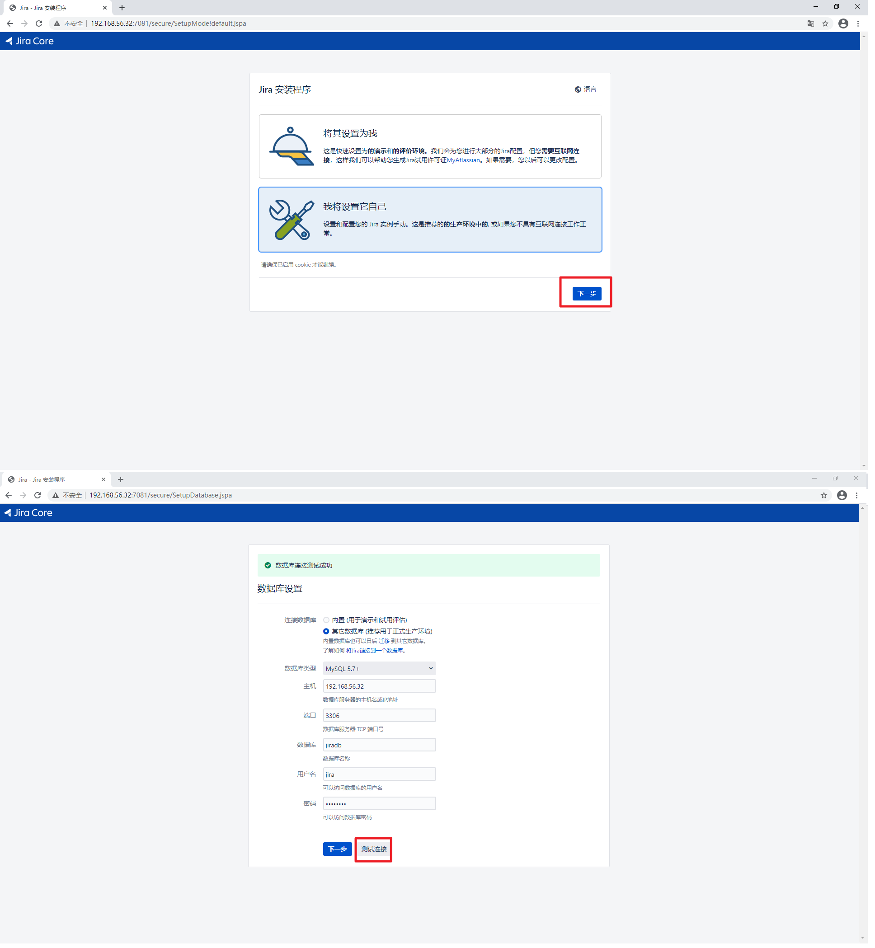Viewport: 875px width, 948px height.
Task: Open Chrome menu dots in top window
Action: coord(865,23)
